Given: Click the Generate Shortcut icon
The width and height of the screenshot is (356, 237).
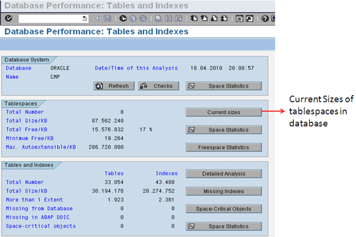Looking at the screenshot, I should point(249,19).
